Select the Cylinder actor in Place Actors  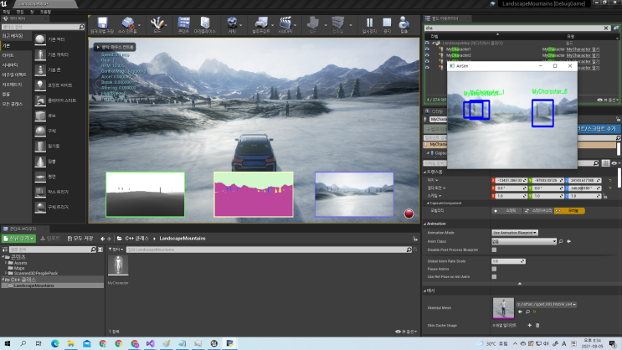coord(40,146)
